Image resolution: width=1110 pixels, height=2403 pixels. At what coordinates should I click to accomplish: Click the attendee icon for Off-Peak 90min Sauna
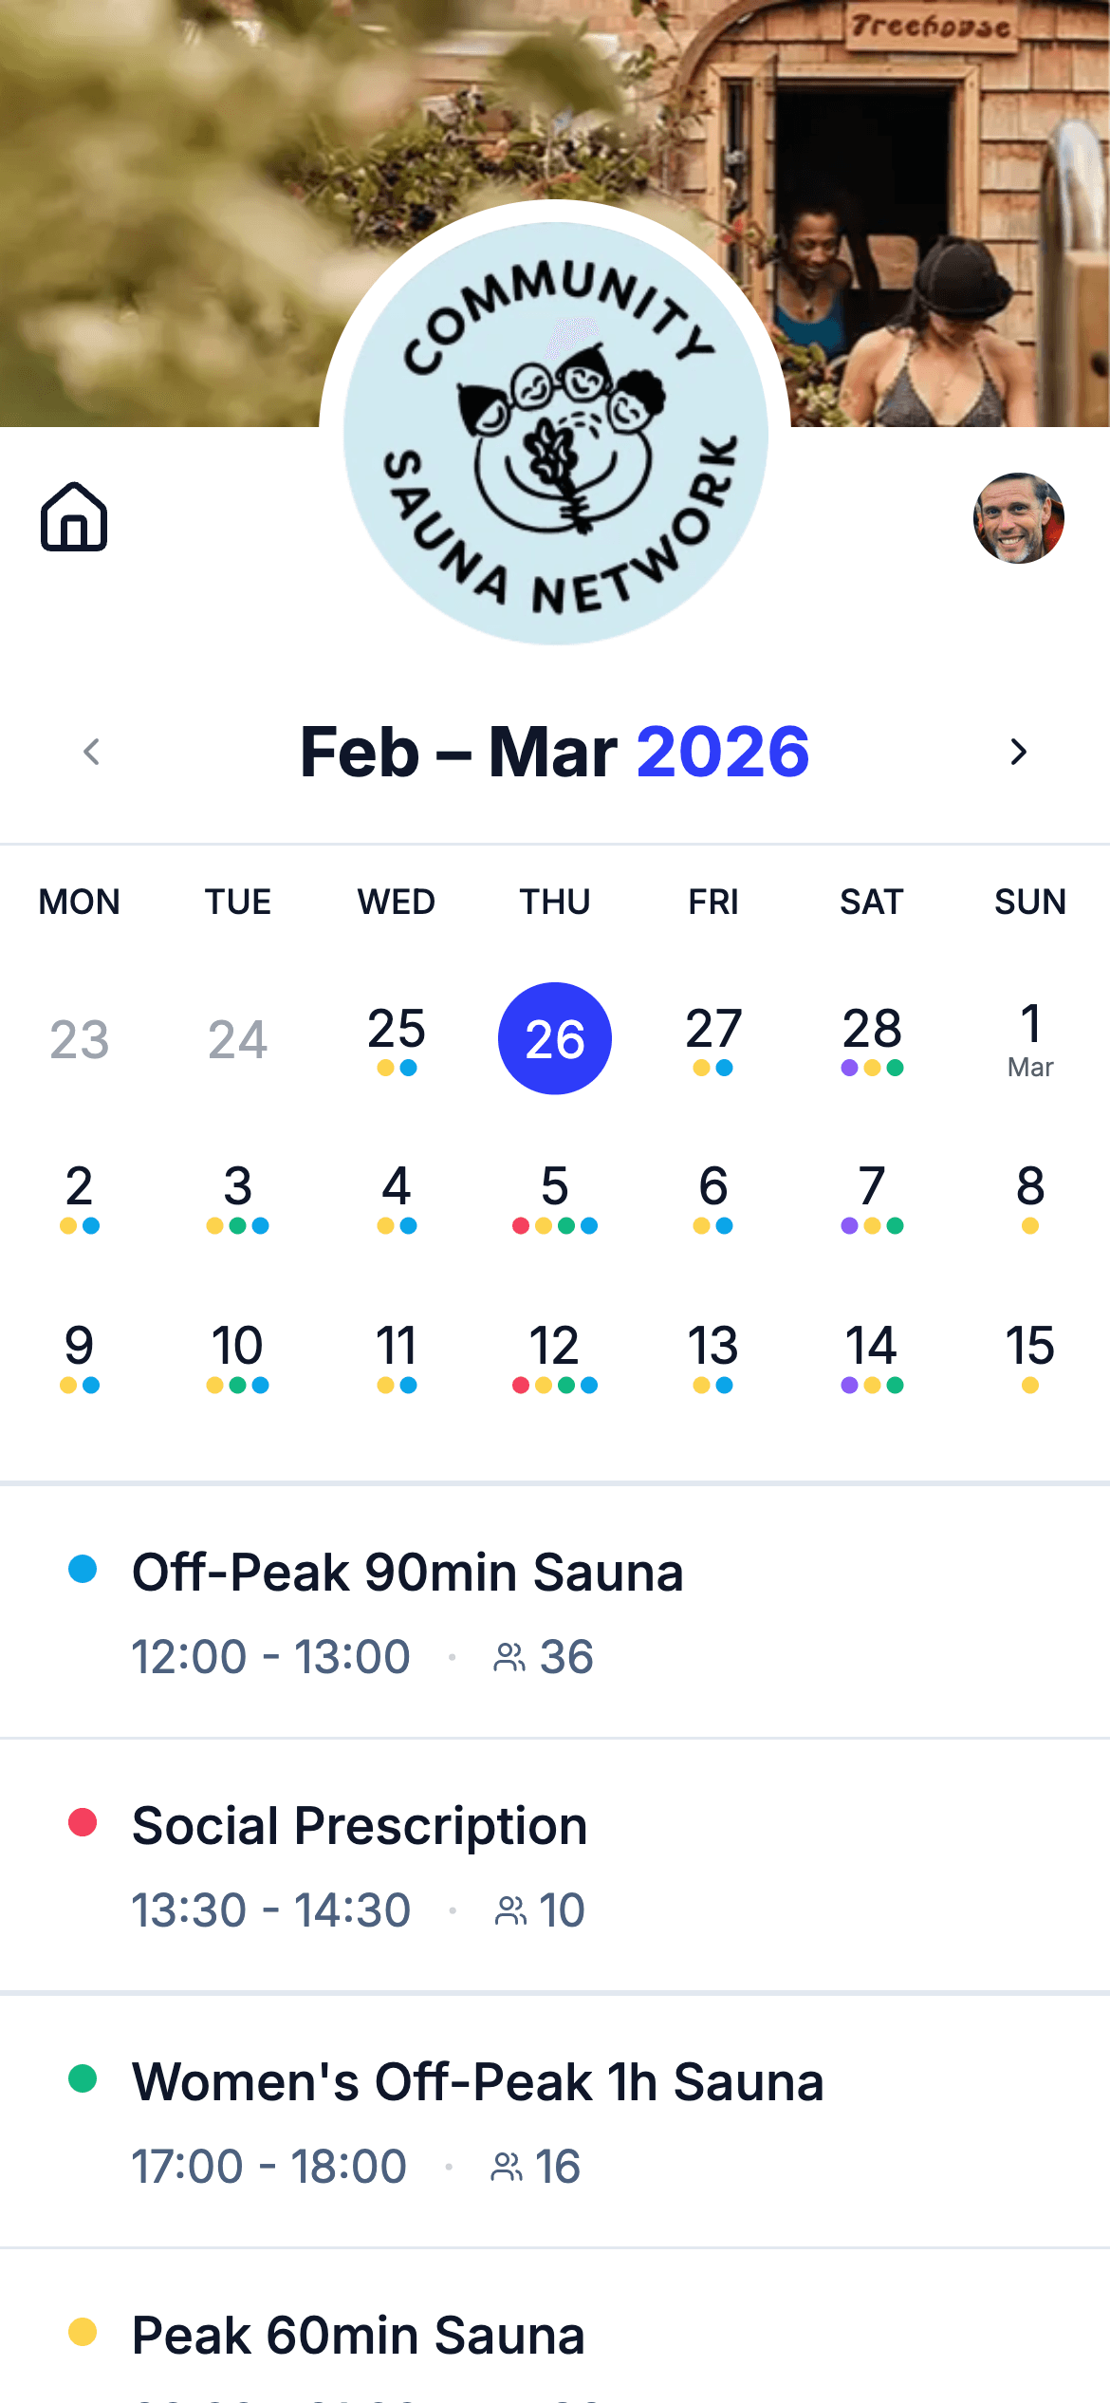point(509,1657)
